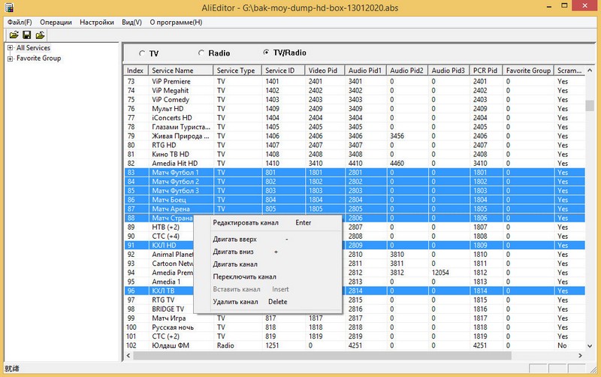Select the All Services tree label
The image size is (601, 377).
[x=33, y=48]
